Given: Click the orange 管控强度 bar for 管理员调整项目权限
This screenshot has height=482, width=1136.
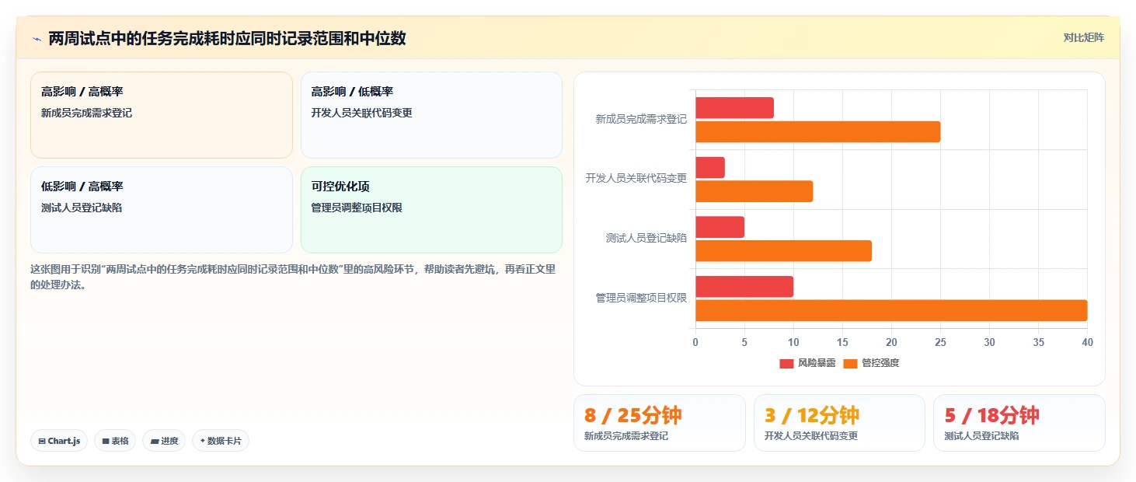Looking at the screenshot, I should 891,310.
